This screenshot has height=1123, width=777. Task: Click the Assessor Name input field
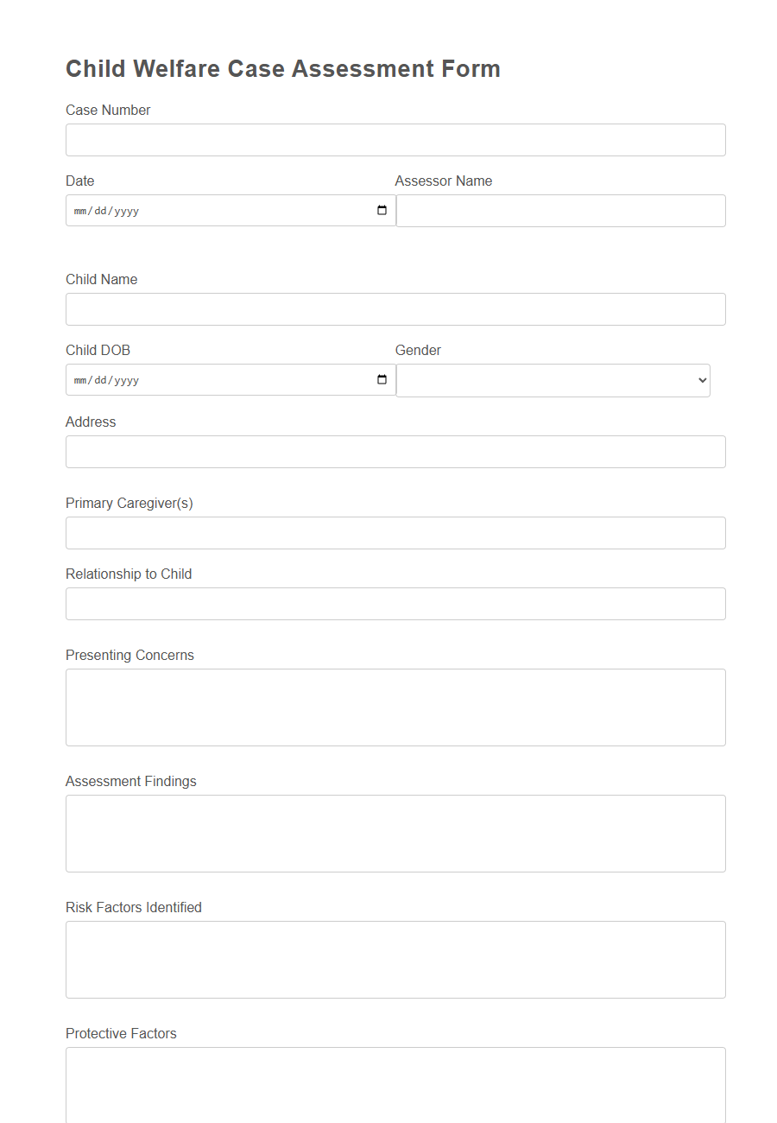[560, 211]
